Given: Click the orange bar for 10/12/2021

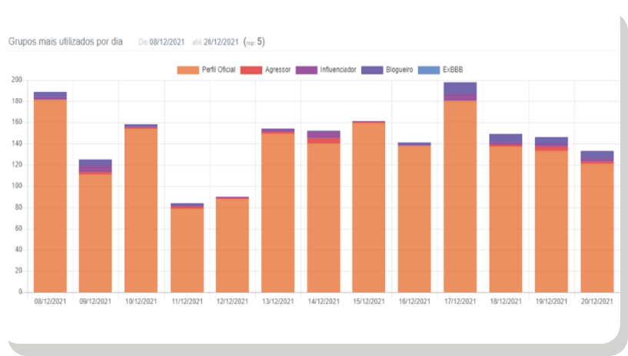Looking at the screenshot, I should coord(141,210).
